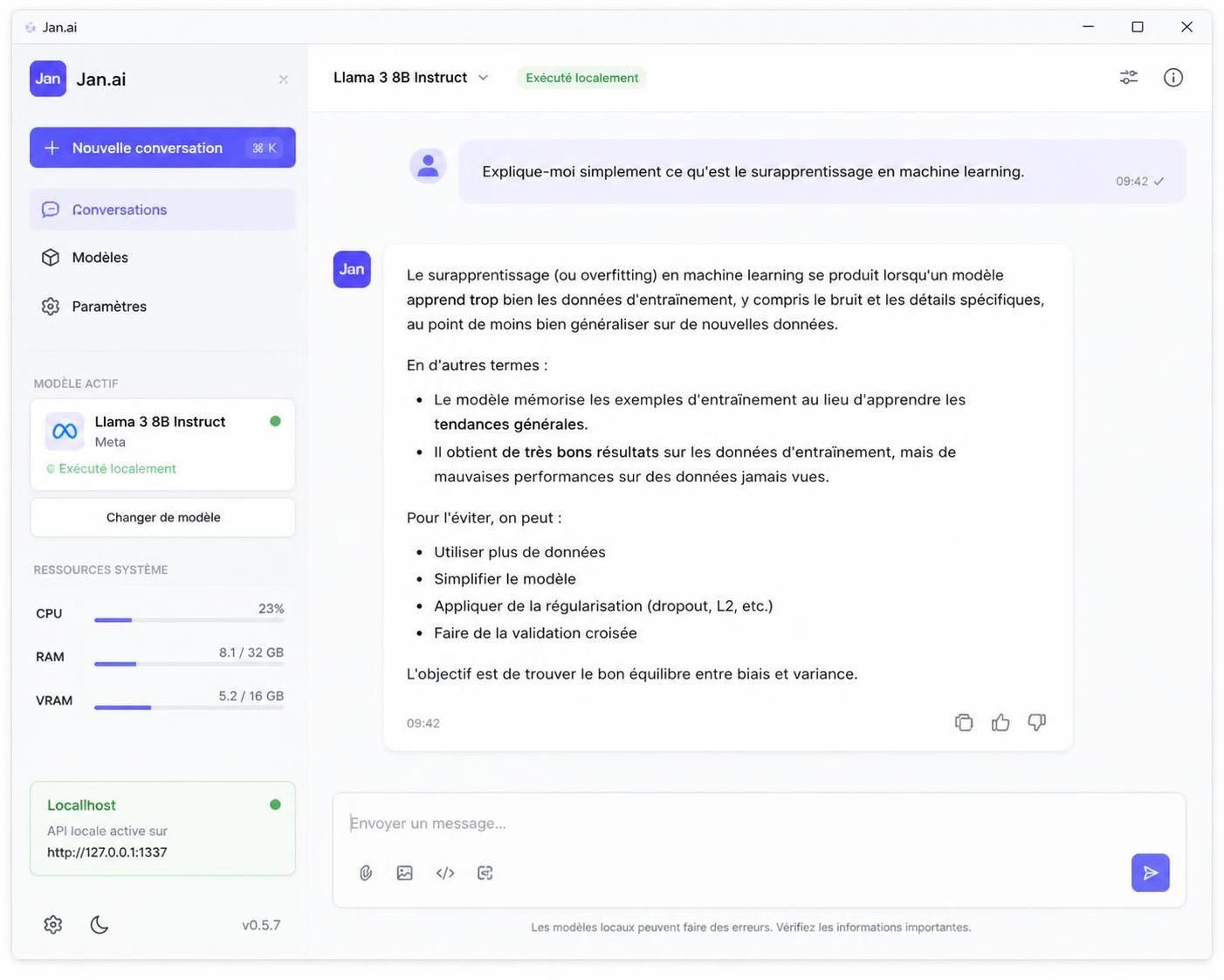Viewport: 1224px width, 980px height.
Task: Click Changer de modèle button
Action: (162, 517)
